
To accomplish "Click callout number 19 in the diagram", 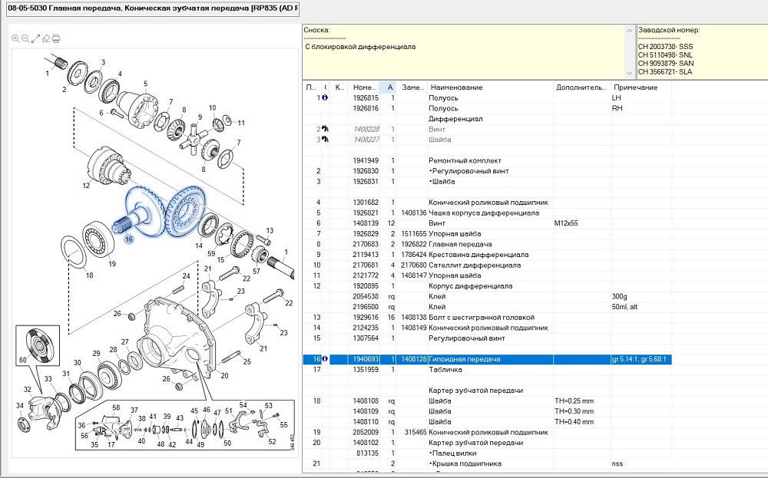I will click(x=112, y=265).
